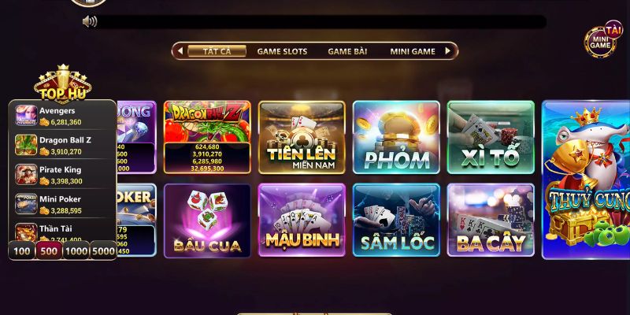630x315 pixels.
Task: Launch the Sâm Lốc game
Action: 396,220
